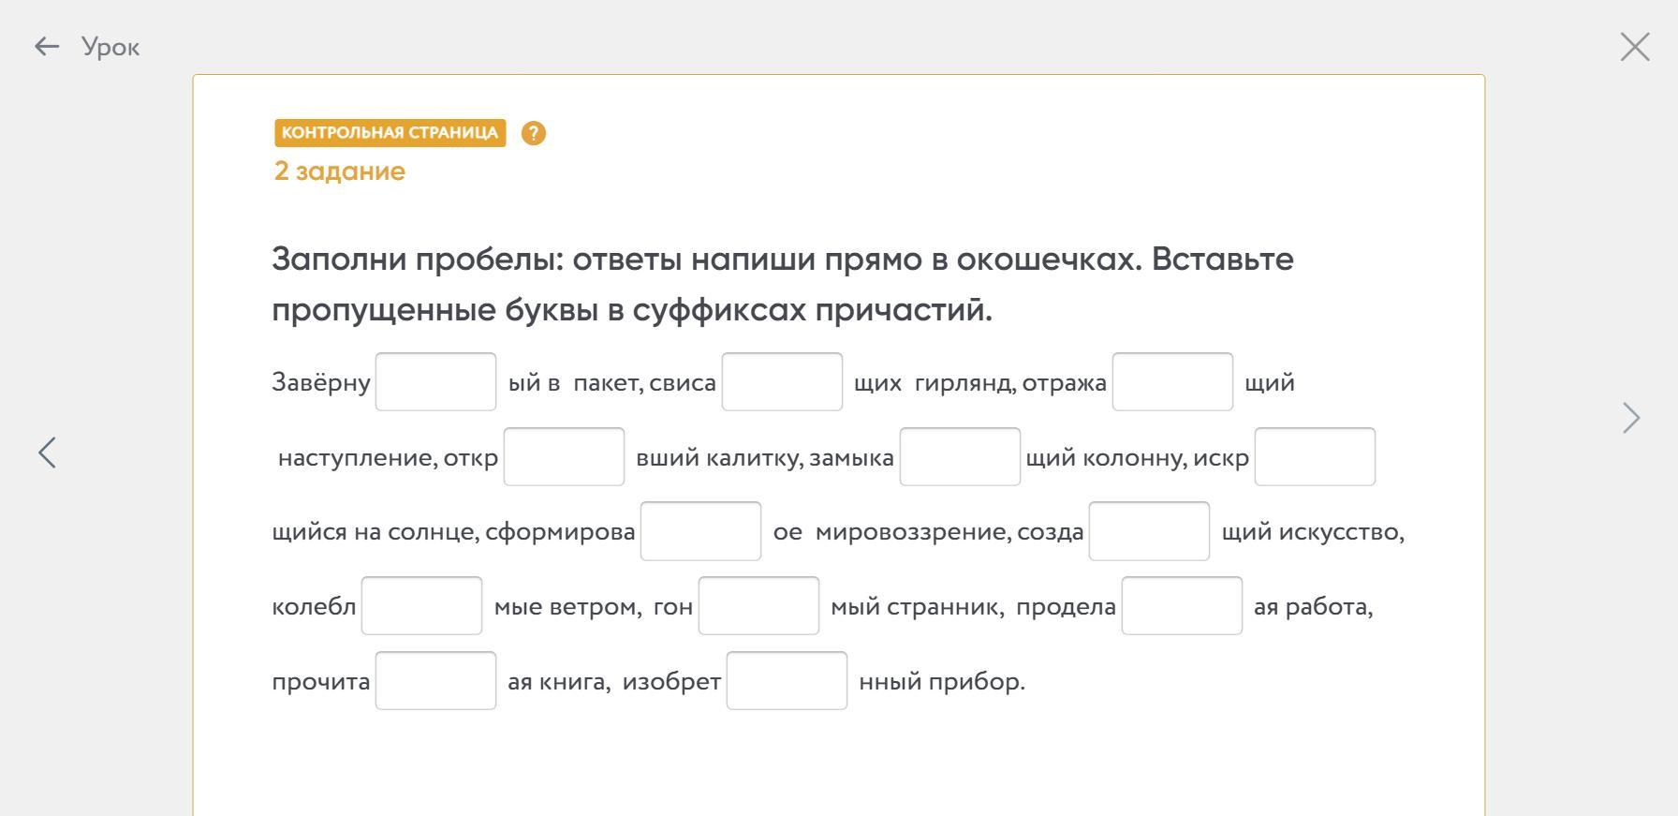This screenshot has width=1678, height=816.
Task: Click the blank after "свиса"
Action: point(782,381)
